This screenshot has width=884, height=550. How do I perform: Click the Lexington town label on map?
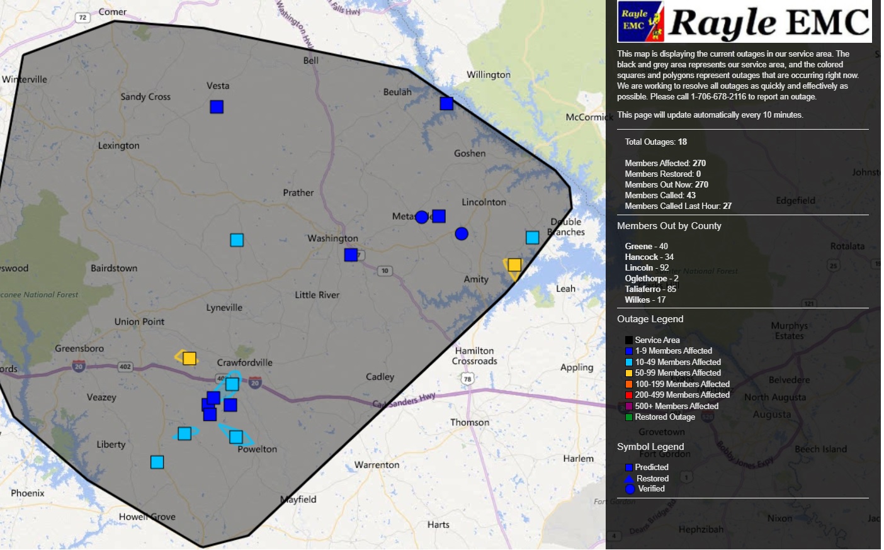[x=118, y=145]
